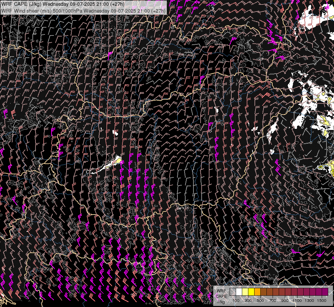Click the 'CAPE' word in the legend
This screenshot has height=307, width=334.
click(221, 296)
